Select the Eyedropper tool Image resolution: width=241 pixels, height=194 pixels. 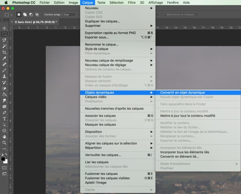(5, 59)
